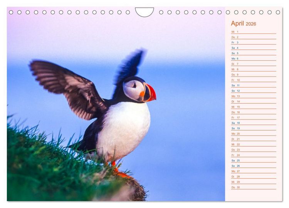Select the Di 7 date row
Viewport: 289px width, 208px height.
click(254, 64)
